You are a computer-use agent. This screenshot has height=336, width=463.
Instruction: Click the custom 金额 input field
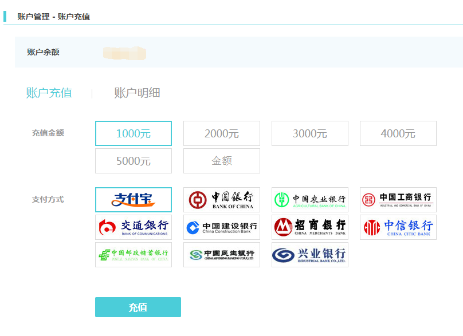pos(222,161)
